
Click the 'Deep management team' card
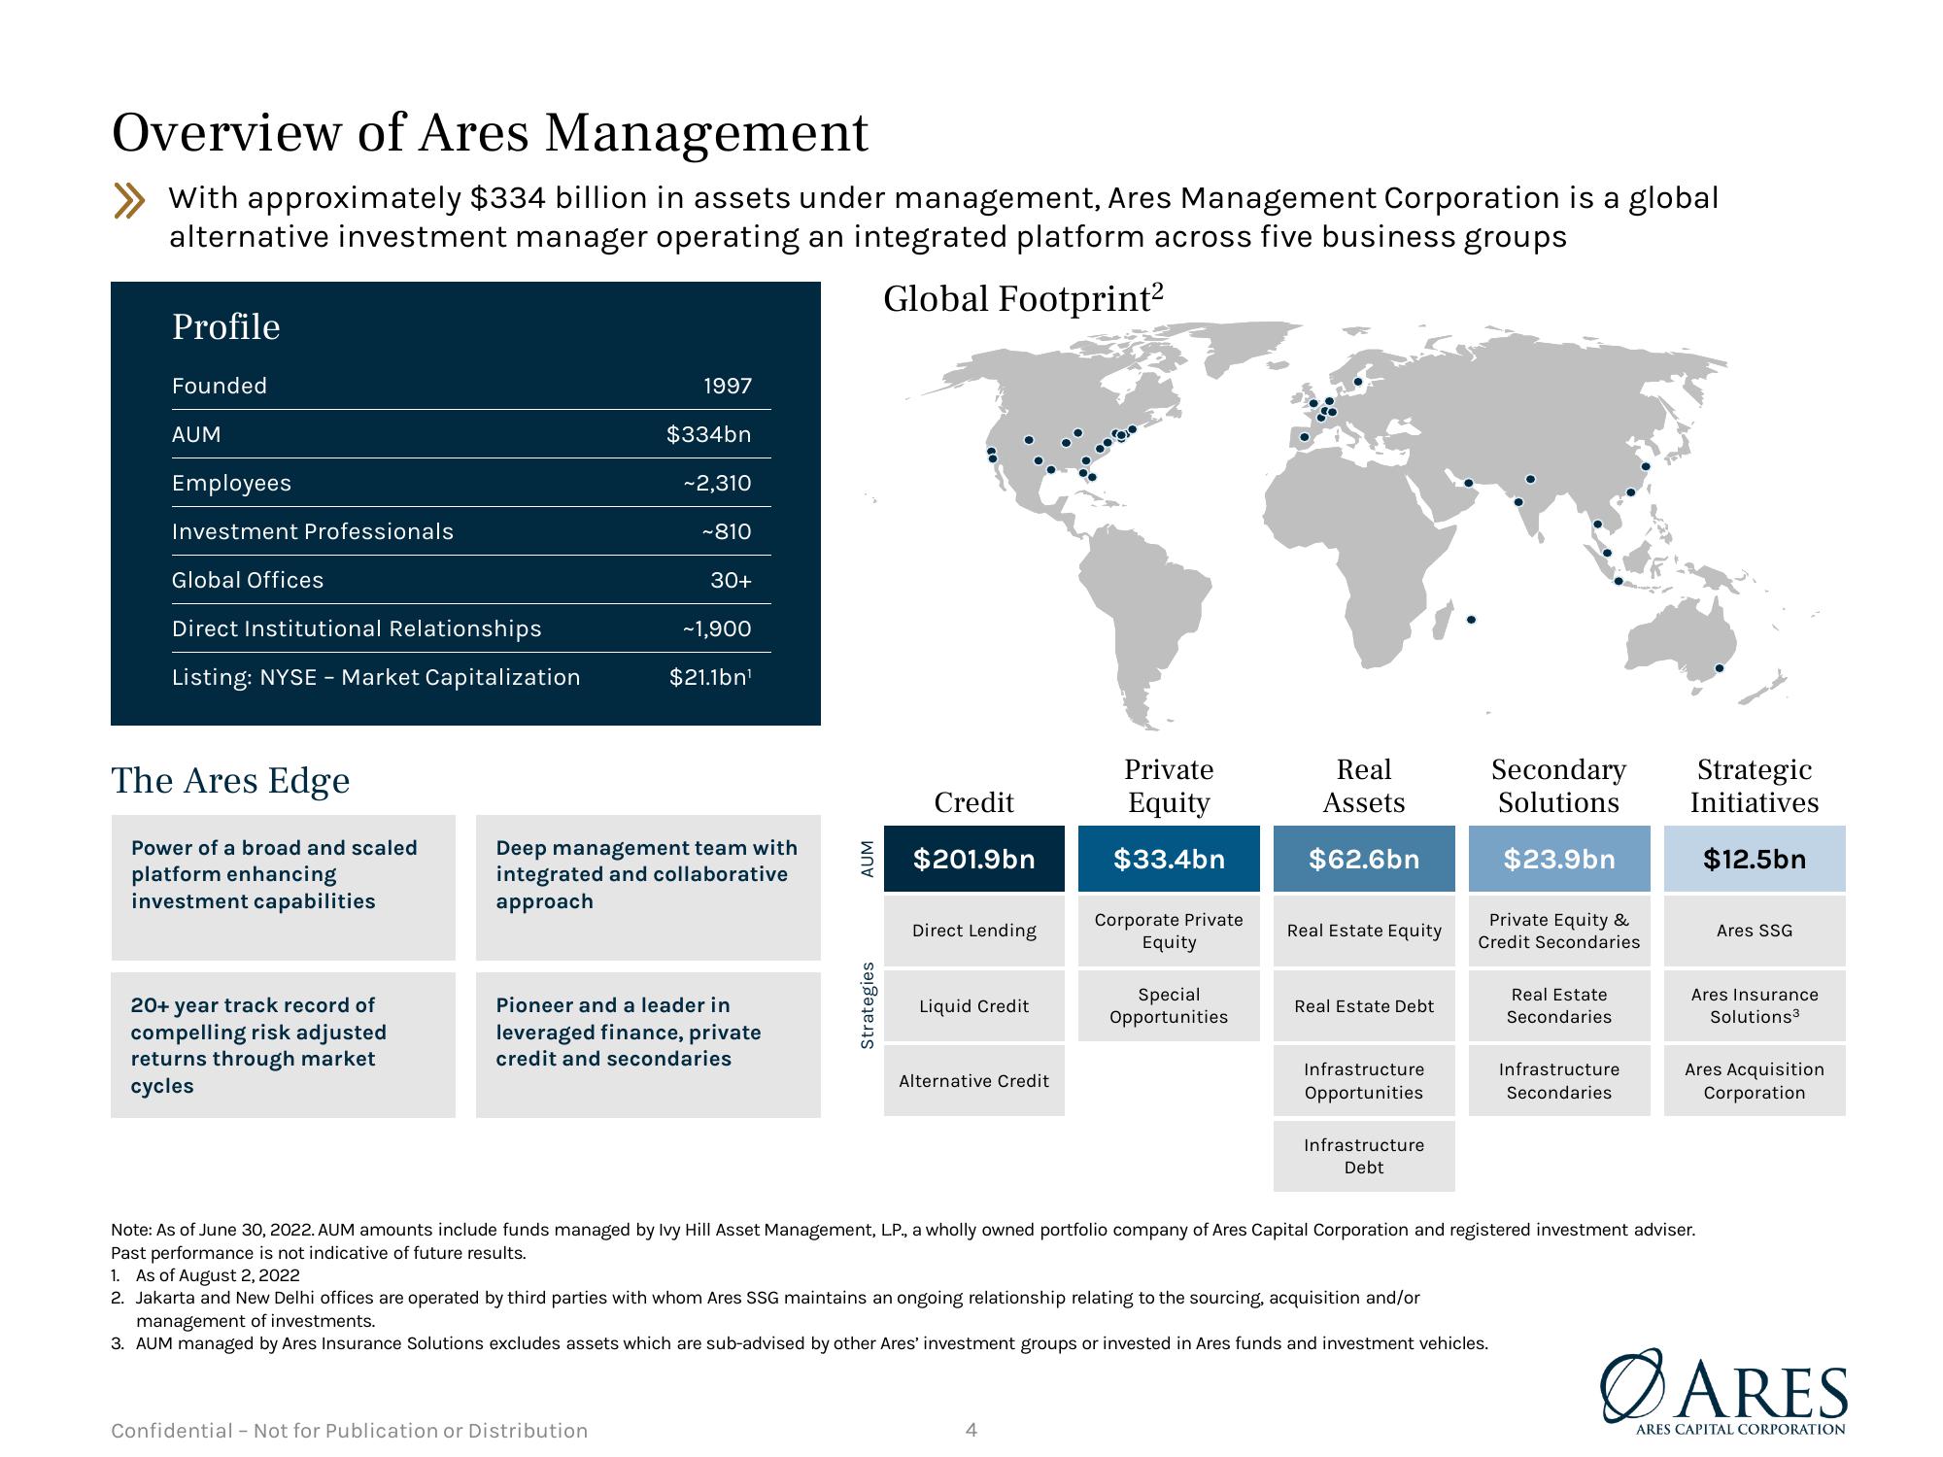click(648, 888)
